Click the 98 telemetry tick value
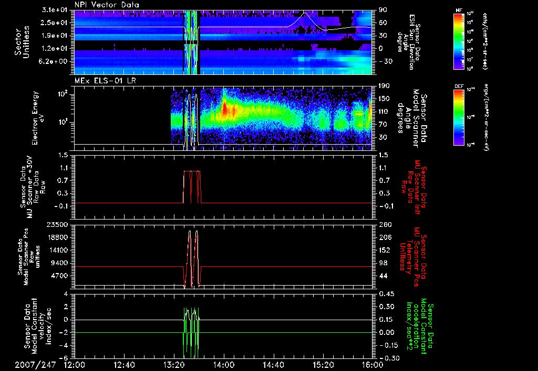Screen dimensions: 538x371 point(383,263)
